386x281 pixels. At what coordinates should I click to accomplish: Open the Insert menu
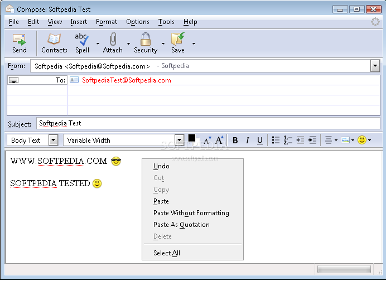click(79, 22)
